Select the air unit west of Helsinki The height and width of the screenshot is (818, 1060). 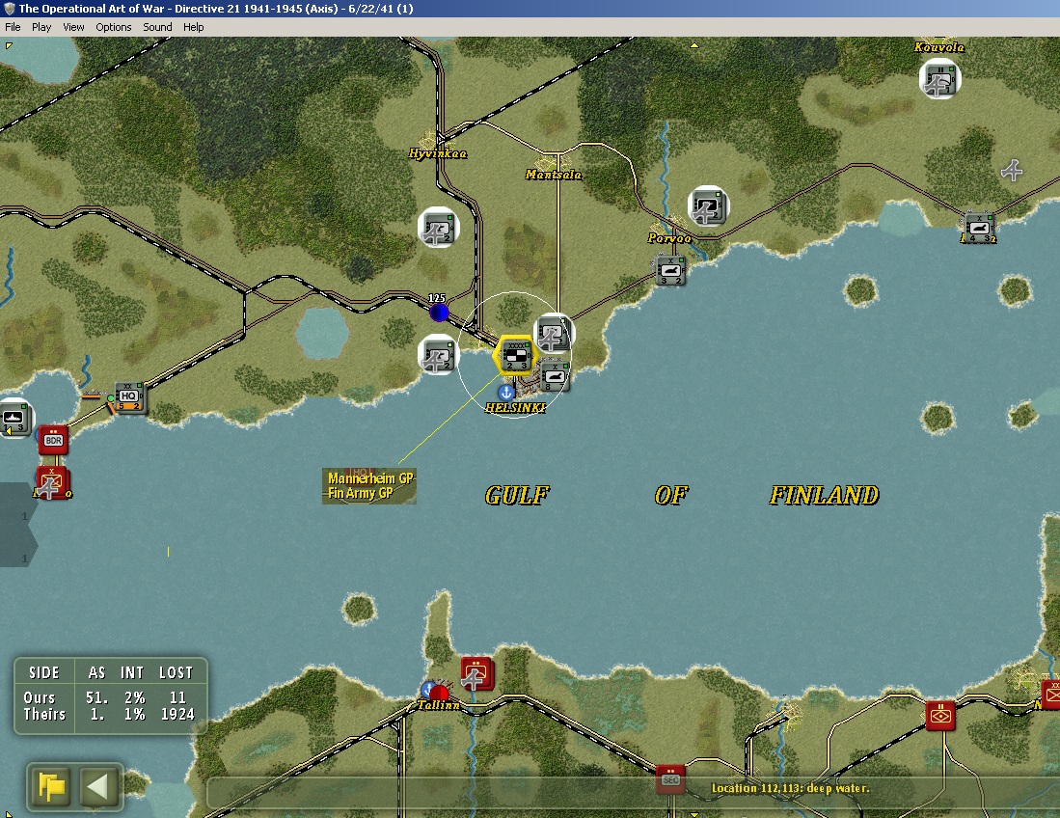438,356
